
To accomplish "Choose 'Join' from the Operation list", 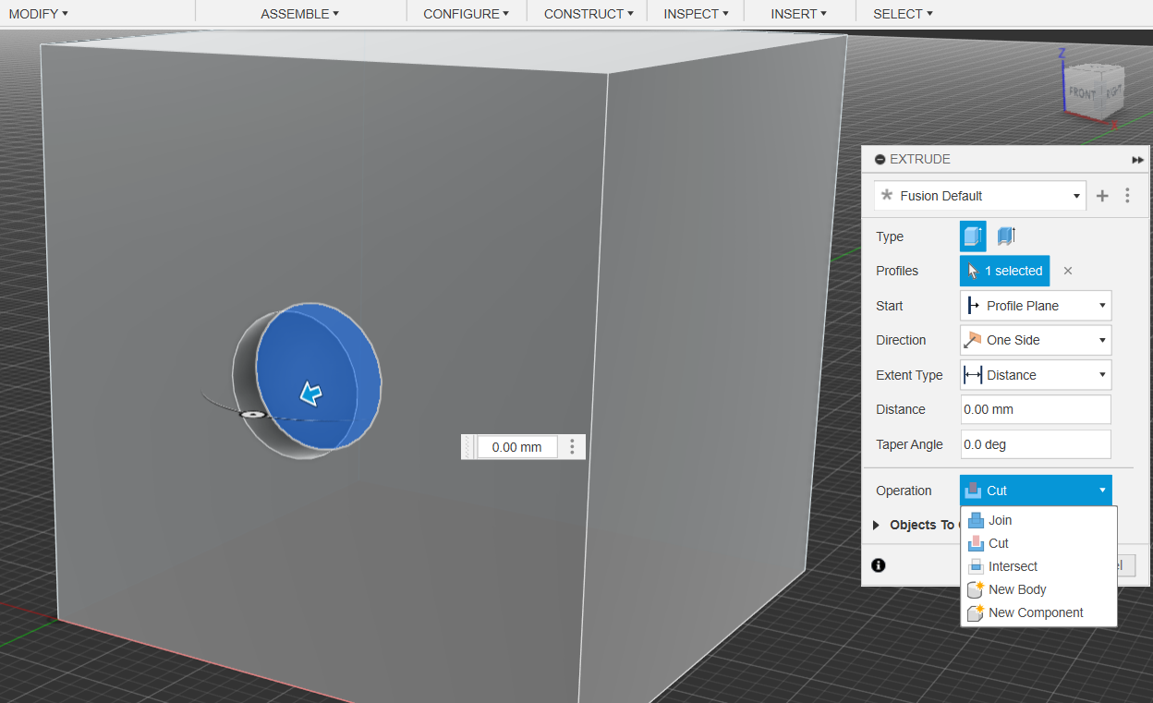I will point(1000,520).
